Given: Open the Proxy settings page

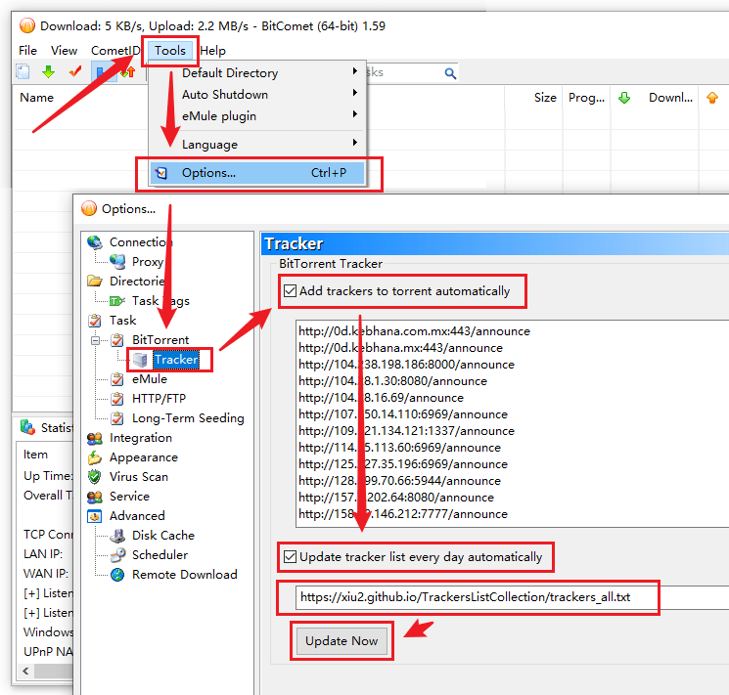Looking at the screenshot, I should 147,262.
